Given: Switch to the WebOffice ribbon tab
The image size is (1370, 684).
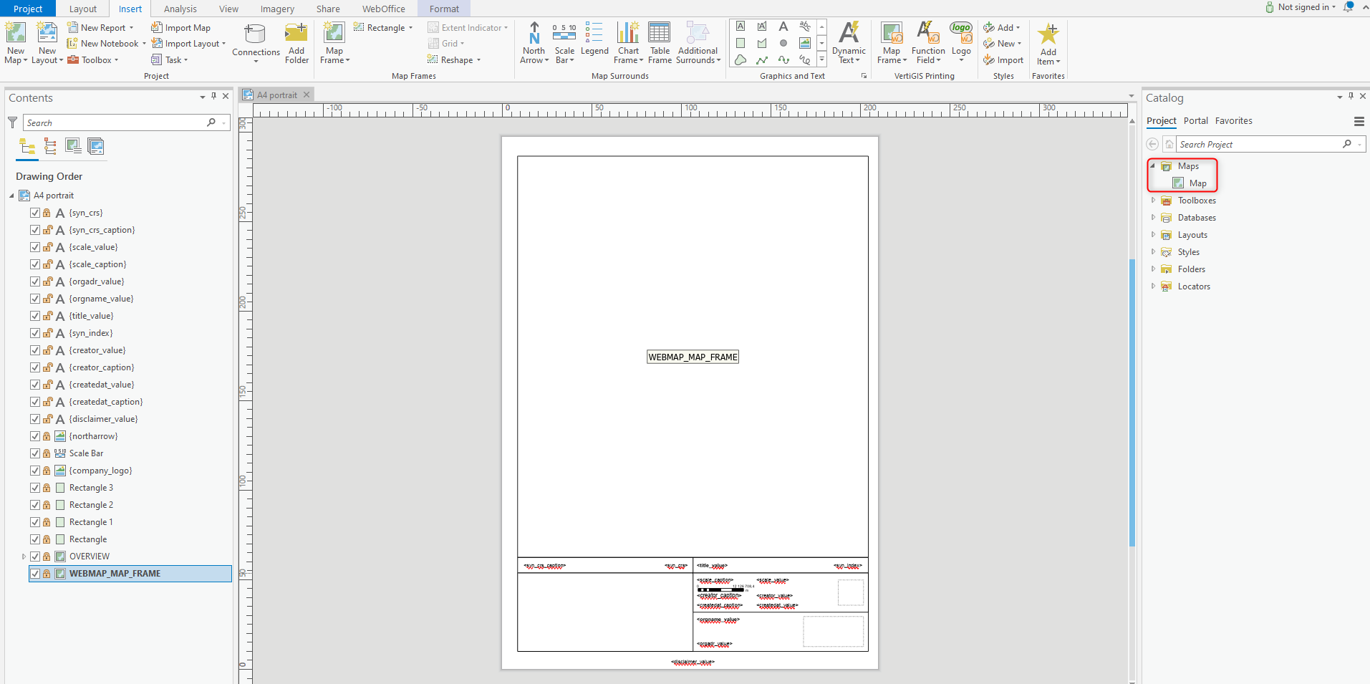Looking at the screenshot, I should coord(384,9).
